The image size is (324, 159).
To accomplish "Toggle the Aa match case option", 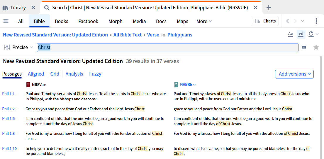I will click(291, 34).
